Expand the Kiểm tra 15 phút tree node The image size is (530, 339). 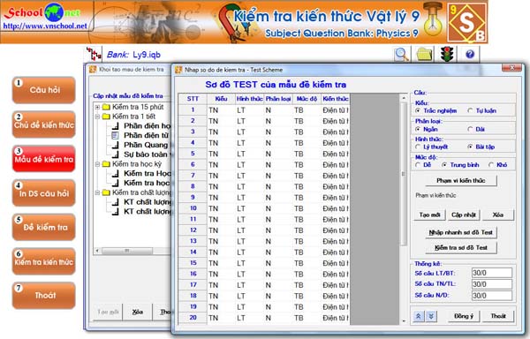pyautogui.click(x=97, y=107)
